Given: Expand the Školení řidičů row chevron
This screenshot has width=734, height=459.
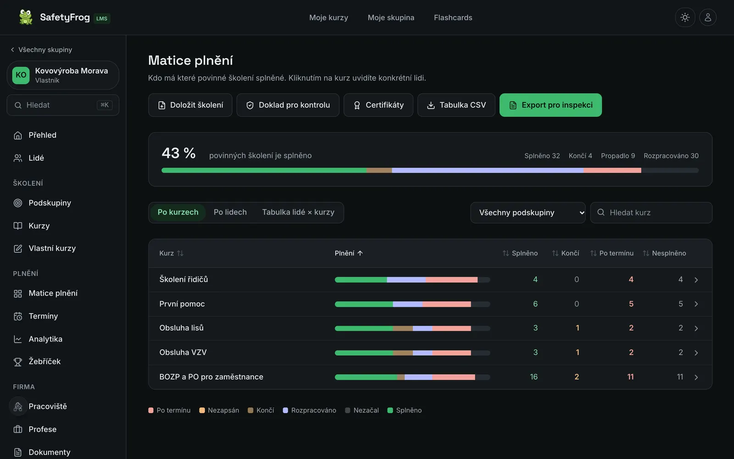Looking at the screenshot, I should 696,280.
